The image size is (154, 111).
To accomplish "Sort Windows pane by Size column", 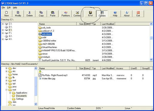I will coord(84,24).
